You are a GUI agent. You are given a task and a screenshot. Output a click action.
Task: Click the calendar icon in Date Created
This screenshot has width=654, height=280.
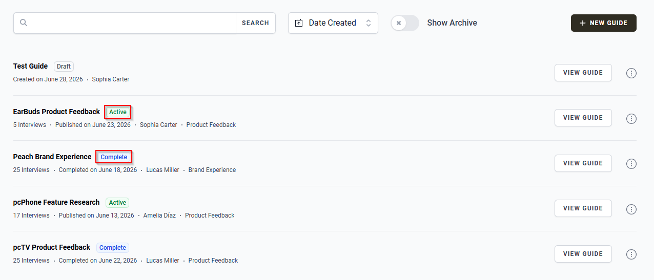click(x=299, y=23)
